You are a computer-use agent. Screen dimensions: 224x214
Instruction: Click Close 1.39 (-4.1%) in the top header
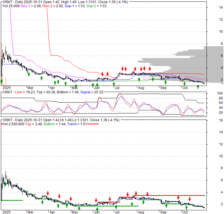113,2
